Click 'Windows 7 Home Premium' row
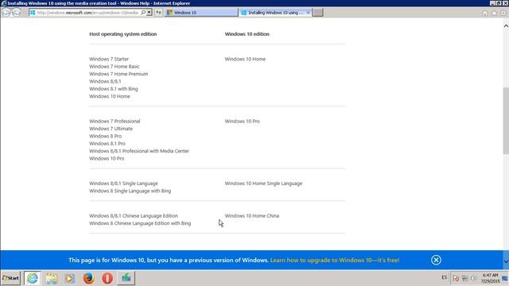 click(x=119, y=74)
